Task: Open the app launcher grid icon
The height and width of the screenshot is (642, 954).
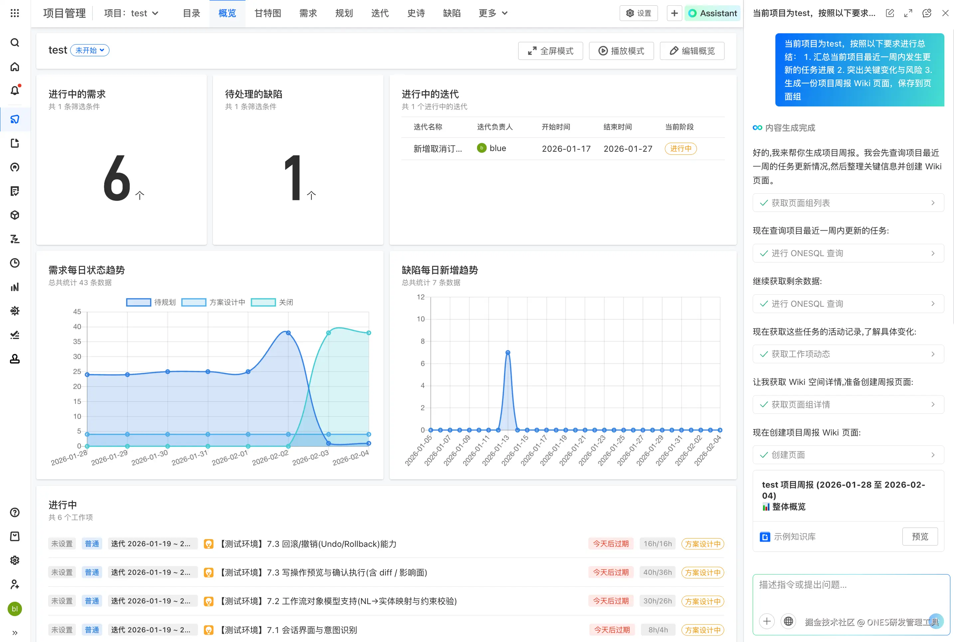Action: click(15, 13)
